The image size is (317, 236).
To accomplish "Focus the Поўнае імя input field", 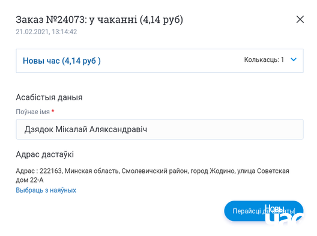I will (x=160, y=129).
